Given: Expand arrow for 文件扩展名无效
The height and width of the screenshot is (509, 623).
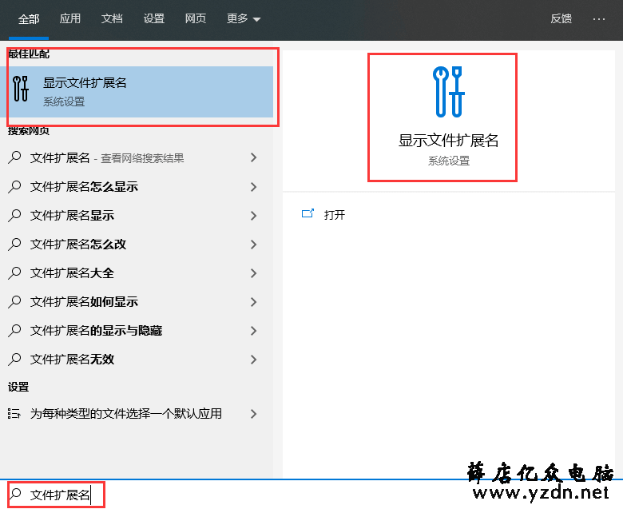Looking at the screenshot, I should pos(253,360).
